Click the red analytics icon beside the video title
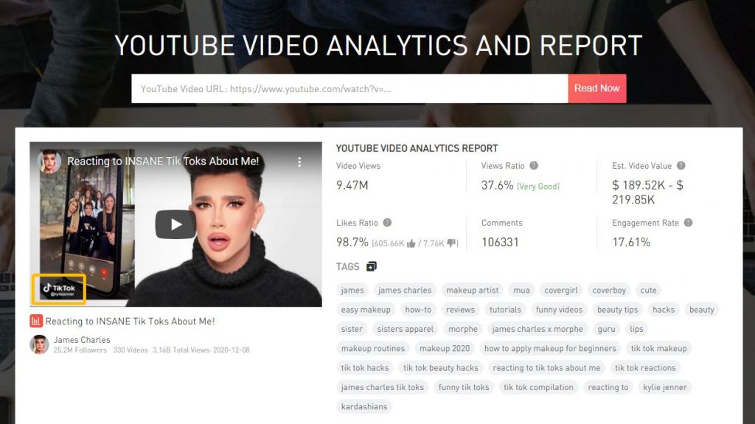755x424 pixels. pyautogui.click(x=36, y=322)
